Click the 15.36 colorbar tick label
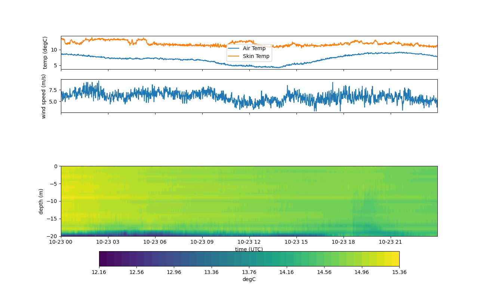This screenshot has width=486, height=299. coord(399,272)
